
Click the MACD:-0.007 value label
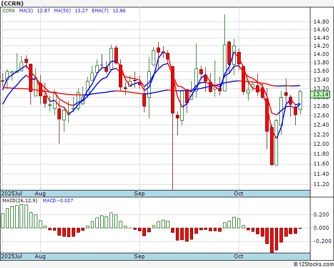pyautogui.click(x=56, y=201)
